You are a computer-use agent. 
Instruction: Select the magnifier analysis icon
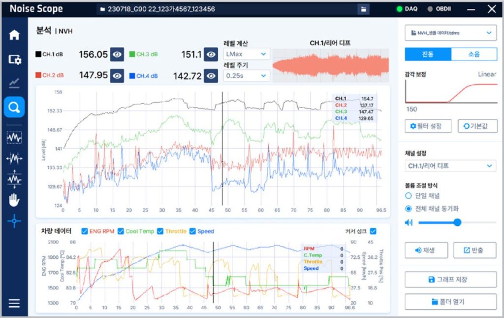coord(14,107)
